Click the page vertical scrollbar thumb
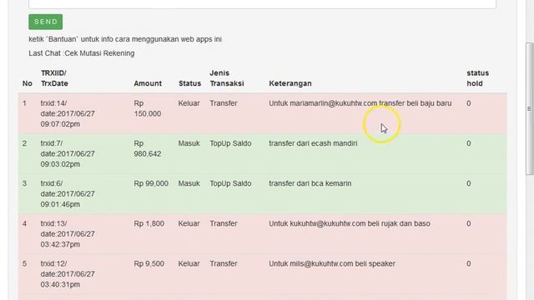This screenshot has height=300, width=534. (x=530, y=109)
